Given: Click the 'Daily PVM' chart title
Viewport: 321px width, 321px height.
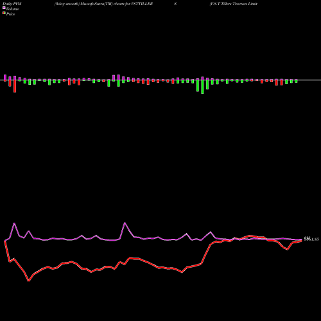Looking at the screenshot, I should pos(12,4).
